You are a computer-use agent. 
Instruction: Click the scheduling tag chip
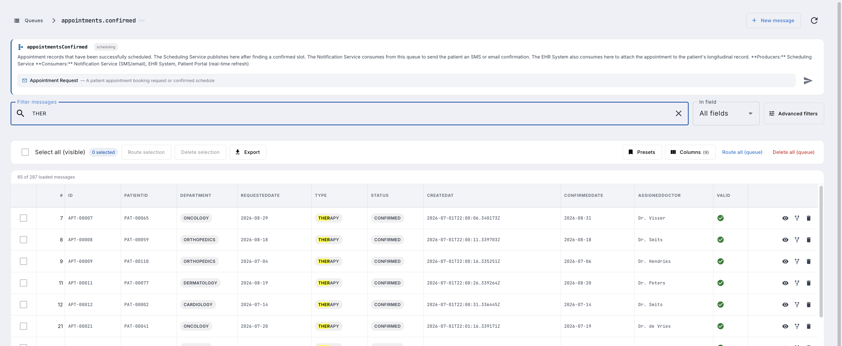click(x=106, y=47)
